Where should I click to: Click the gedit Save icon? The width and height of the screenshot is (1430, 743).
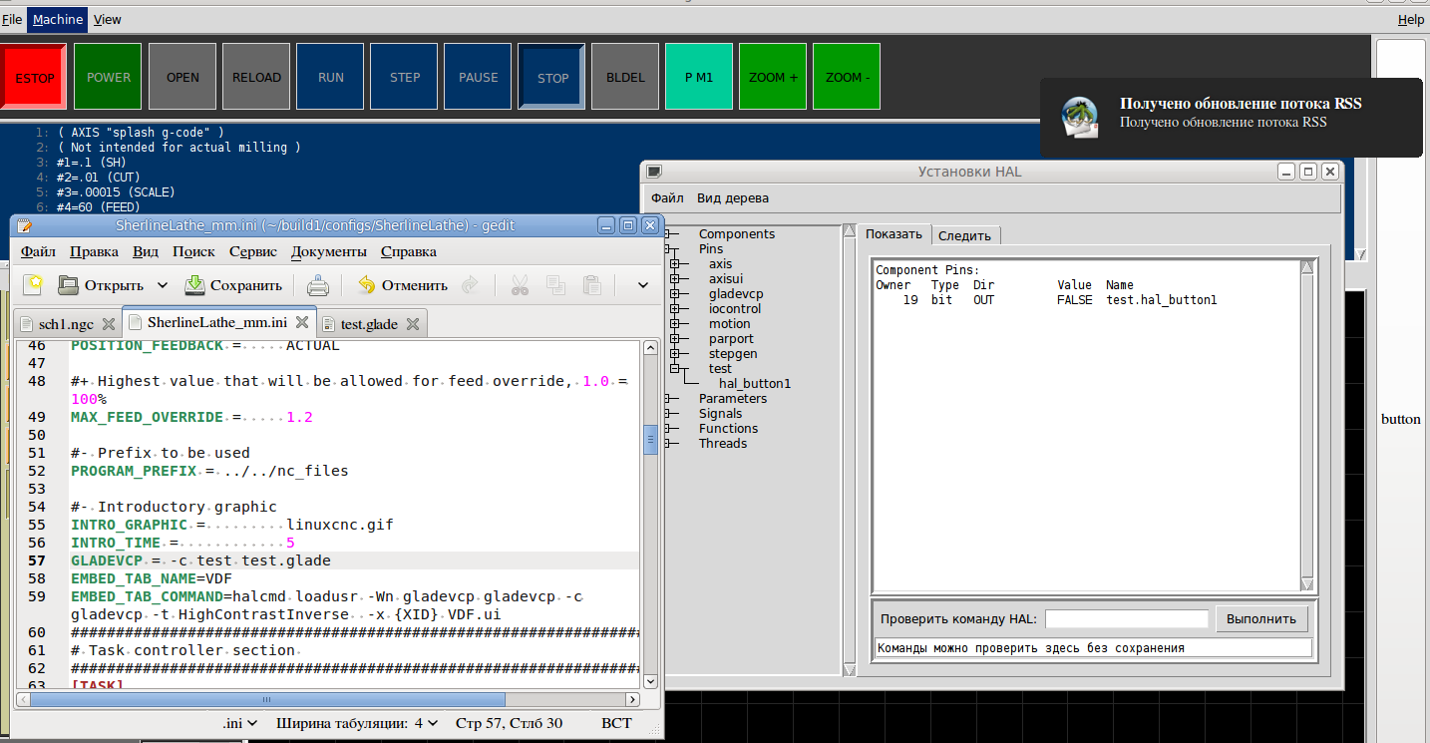[x=194, y=285]
